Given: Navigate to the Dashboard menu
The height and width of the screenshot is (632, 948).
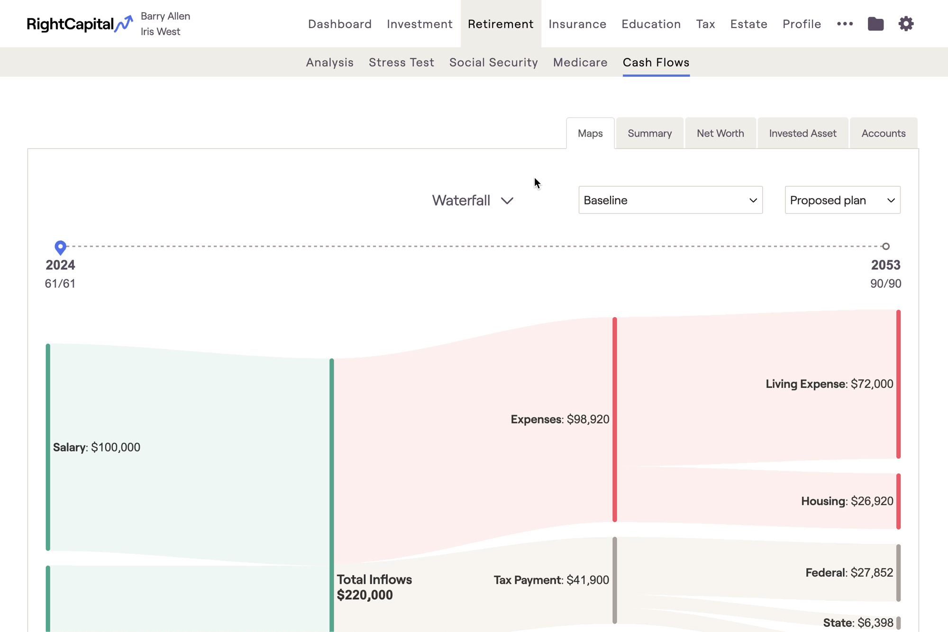Looking at the screenshot, I should 339,24.
